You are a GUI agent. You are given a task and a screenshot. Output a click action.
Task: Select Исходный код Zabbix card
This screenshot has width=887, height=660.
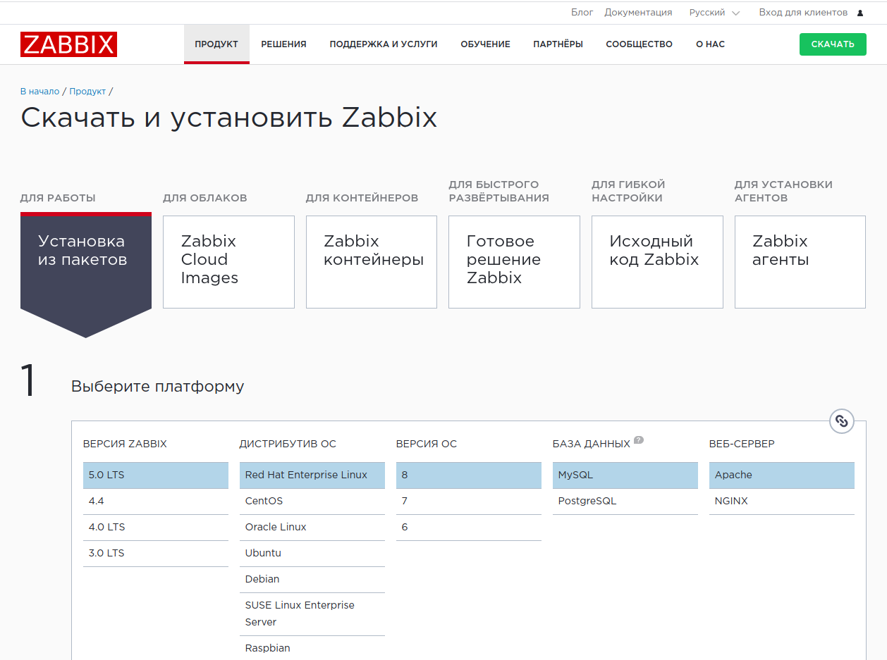pyautogui.click(x=657, y=262)
